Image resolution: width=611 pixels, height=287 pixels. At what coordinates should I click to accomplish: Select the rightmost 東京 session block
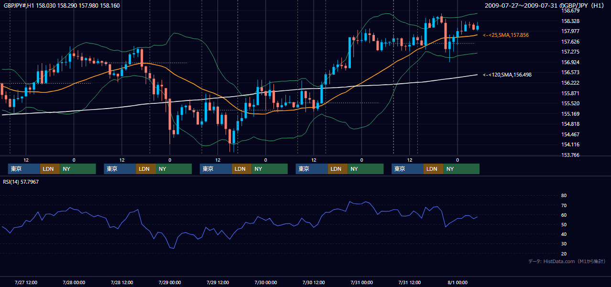point(407,169)
